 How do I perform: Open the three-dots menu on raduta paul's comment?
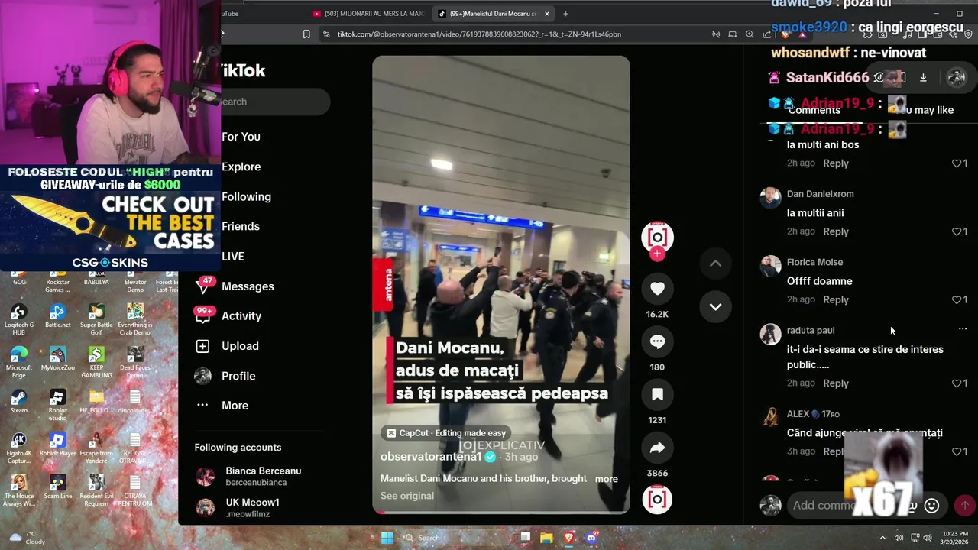pyautogui.click(x=963, y=329)
